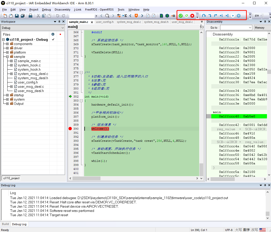Click the white Reset icon
Viewport: 271px width, 232px height.
pyautogui.click(x=186, y=16)
